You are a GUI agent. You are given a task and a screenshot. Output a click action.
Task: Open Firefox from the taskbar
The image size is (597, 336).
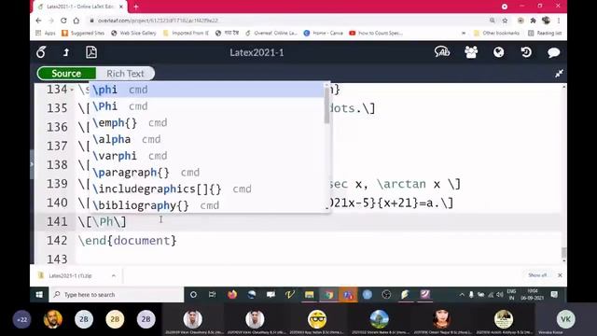[232, 295]
